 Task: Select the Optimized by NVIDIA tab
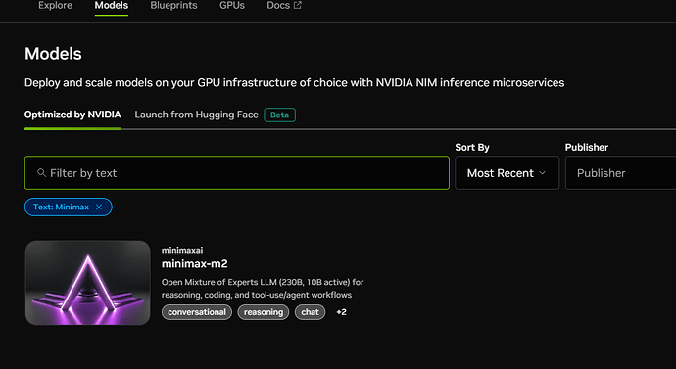(x=72, y=115)
